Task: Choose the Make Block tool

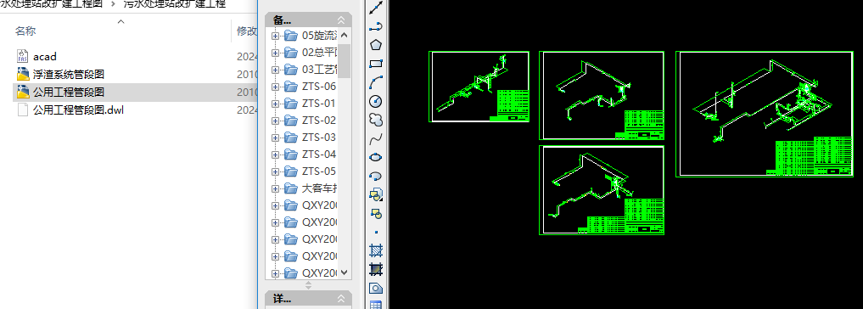Action: [x=376, y=213]
